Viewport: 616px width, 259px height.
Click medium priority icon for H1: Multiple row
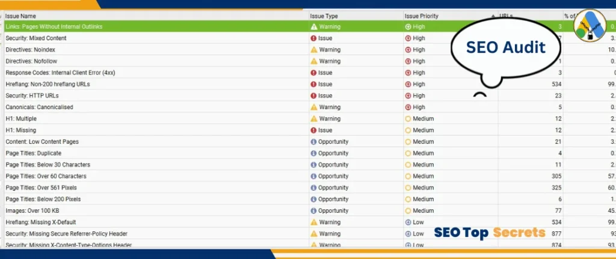point(408,119)
